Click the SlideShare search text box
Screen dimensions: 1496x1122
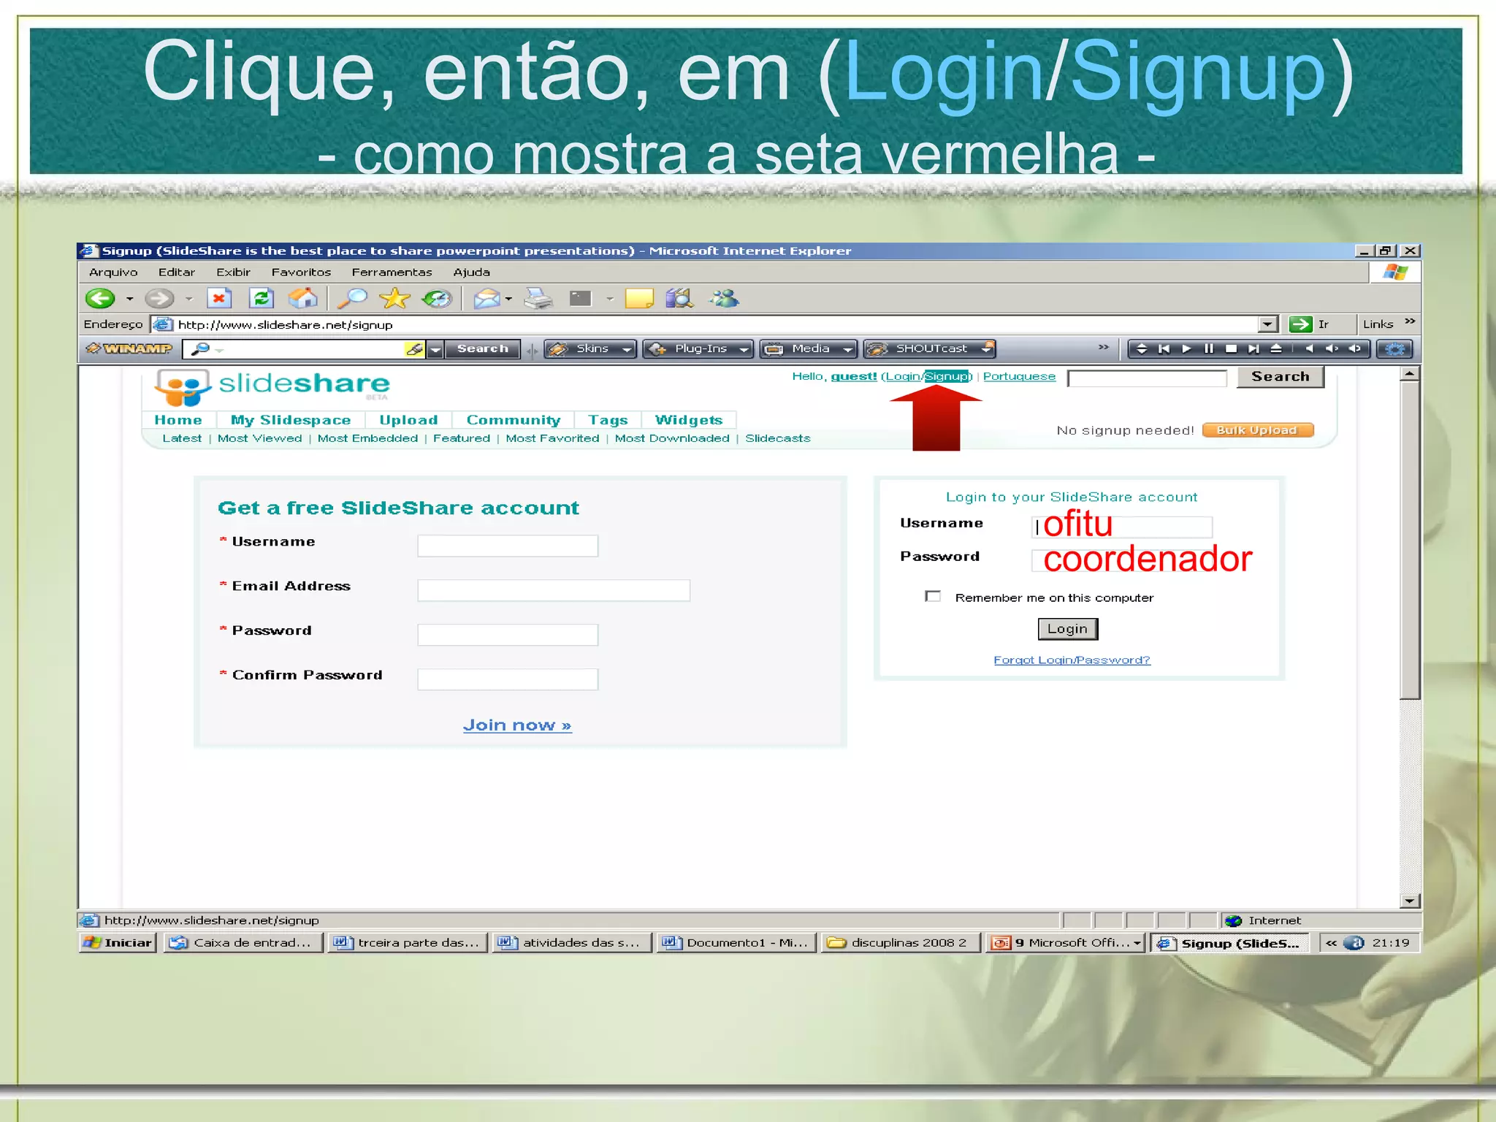pyautogui.click(x=1147, y=378)
